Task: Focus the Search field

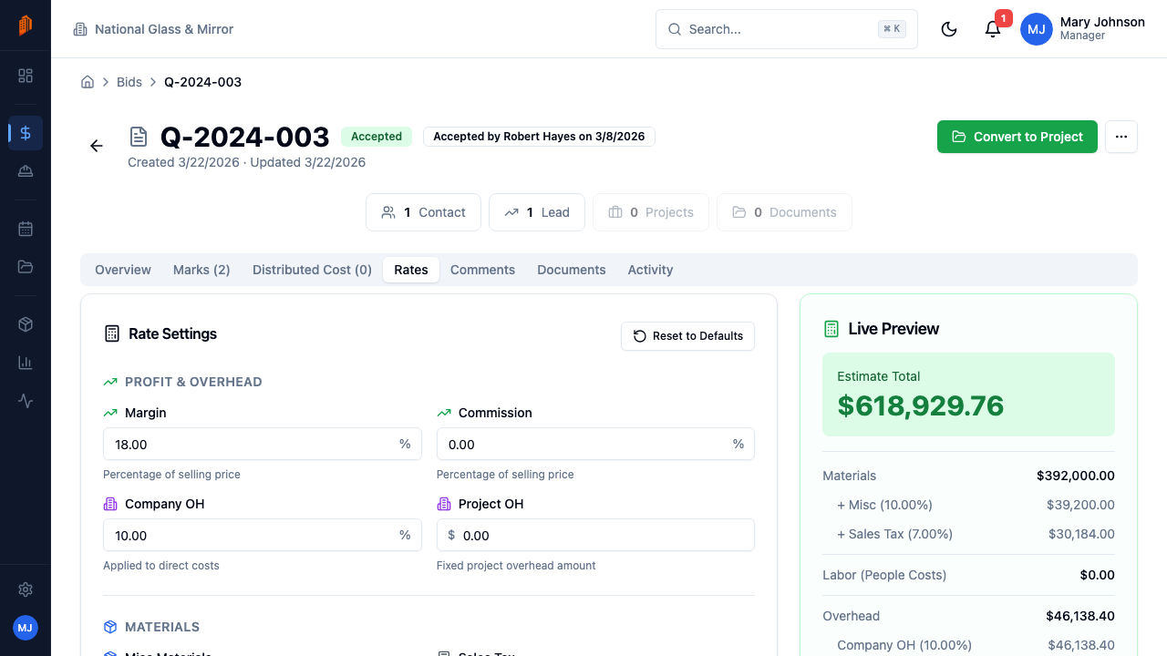Action: point(787,29)
